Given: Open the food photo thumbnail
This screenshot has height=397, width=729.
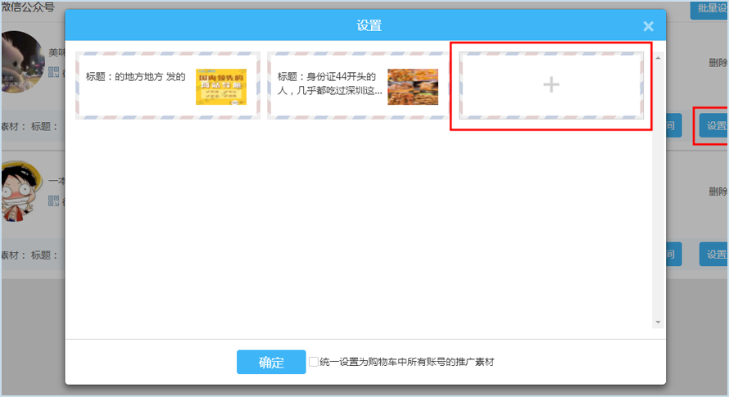Looking at the screenshot, I should click(412, 87).
